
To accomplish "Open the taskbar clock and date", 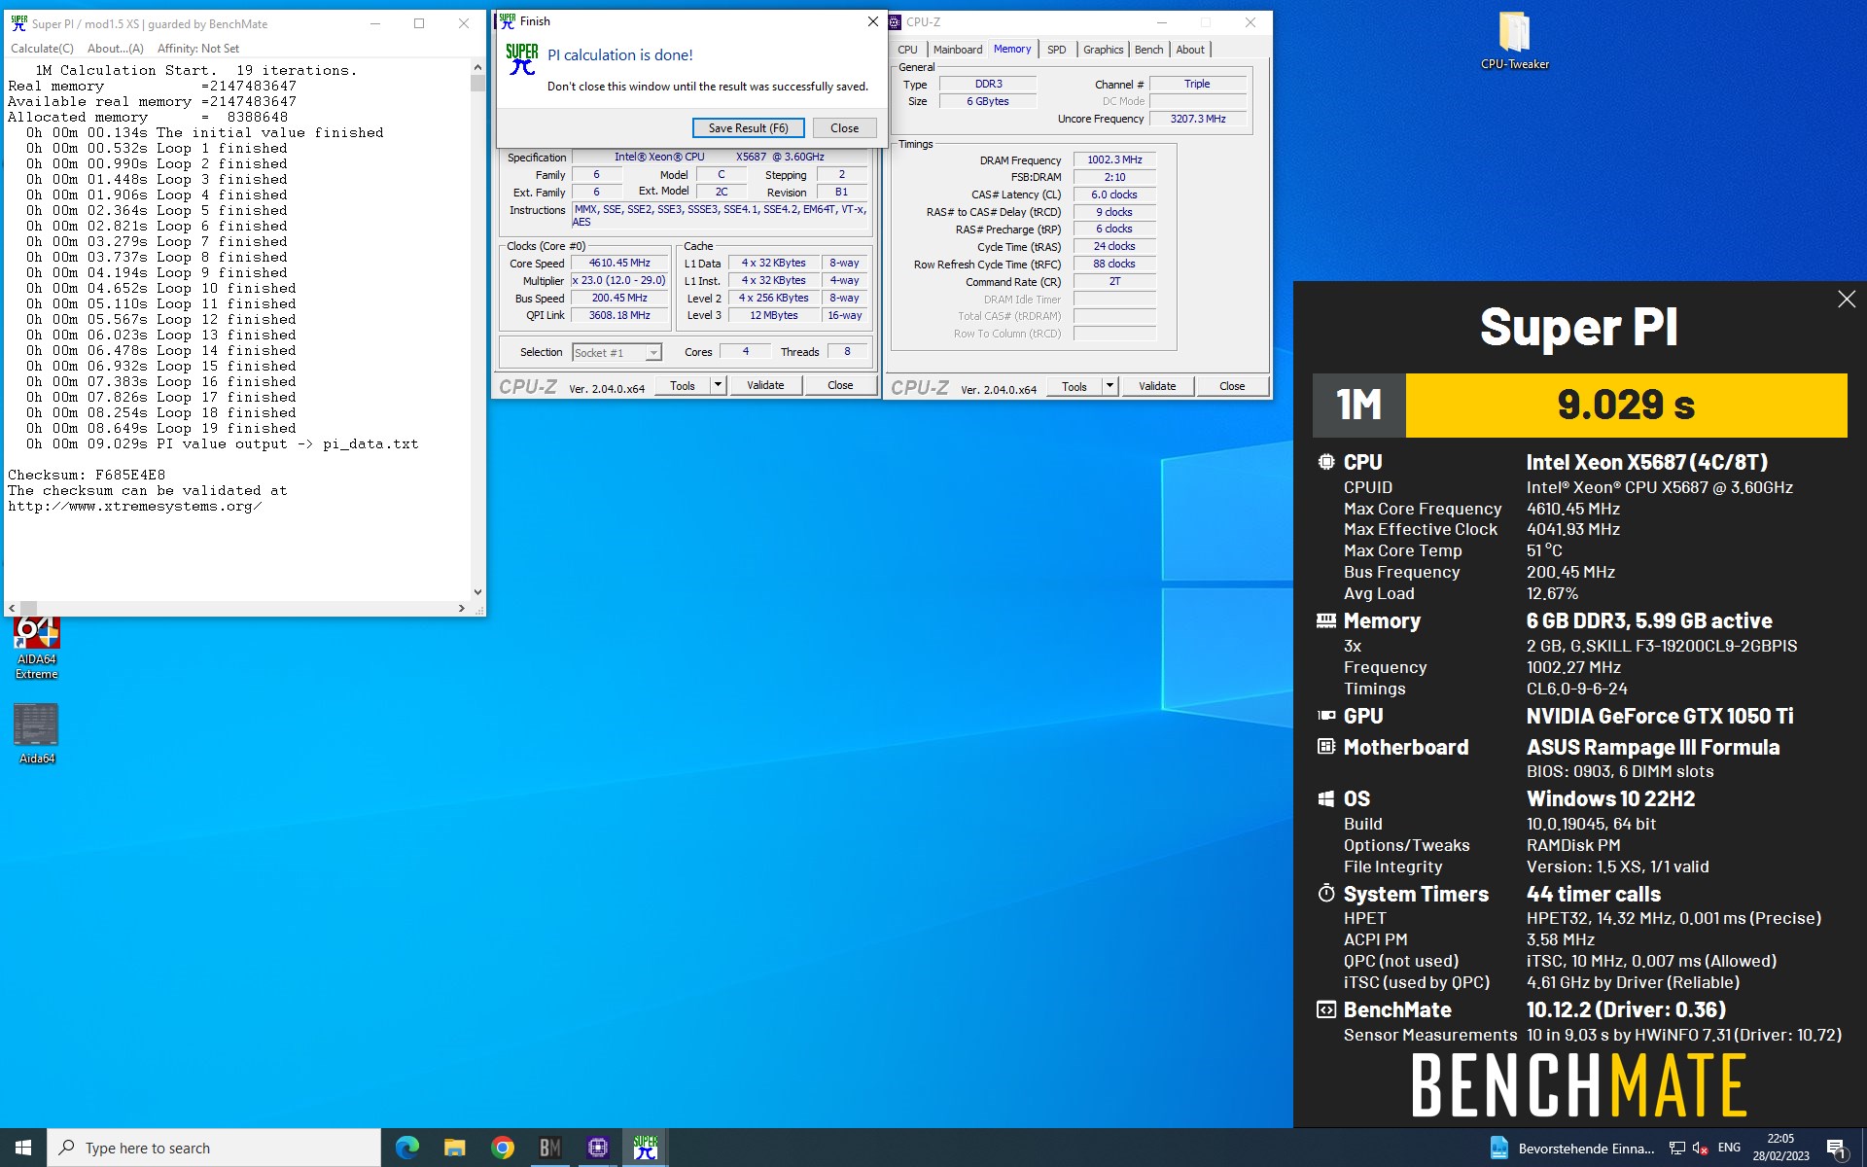I will click(1780, 1148).
